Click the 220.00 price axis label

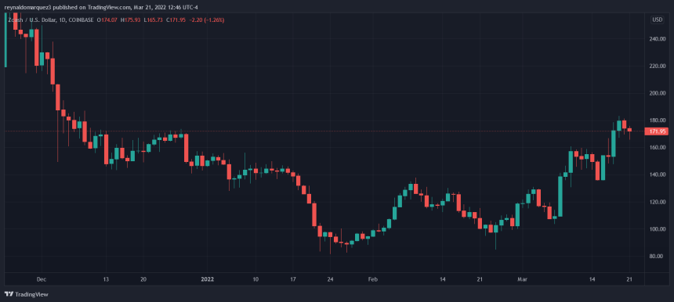pos(658,66)
